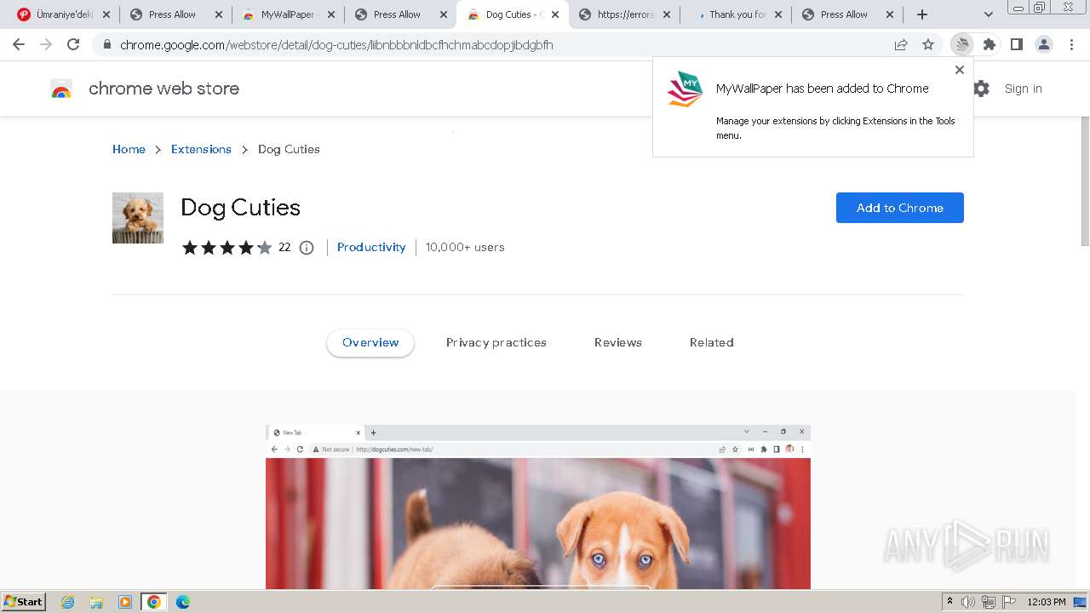Click the browser forward arrow
The image size is (1090, 613).
tap(46, 44)
